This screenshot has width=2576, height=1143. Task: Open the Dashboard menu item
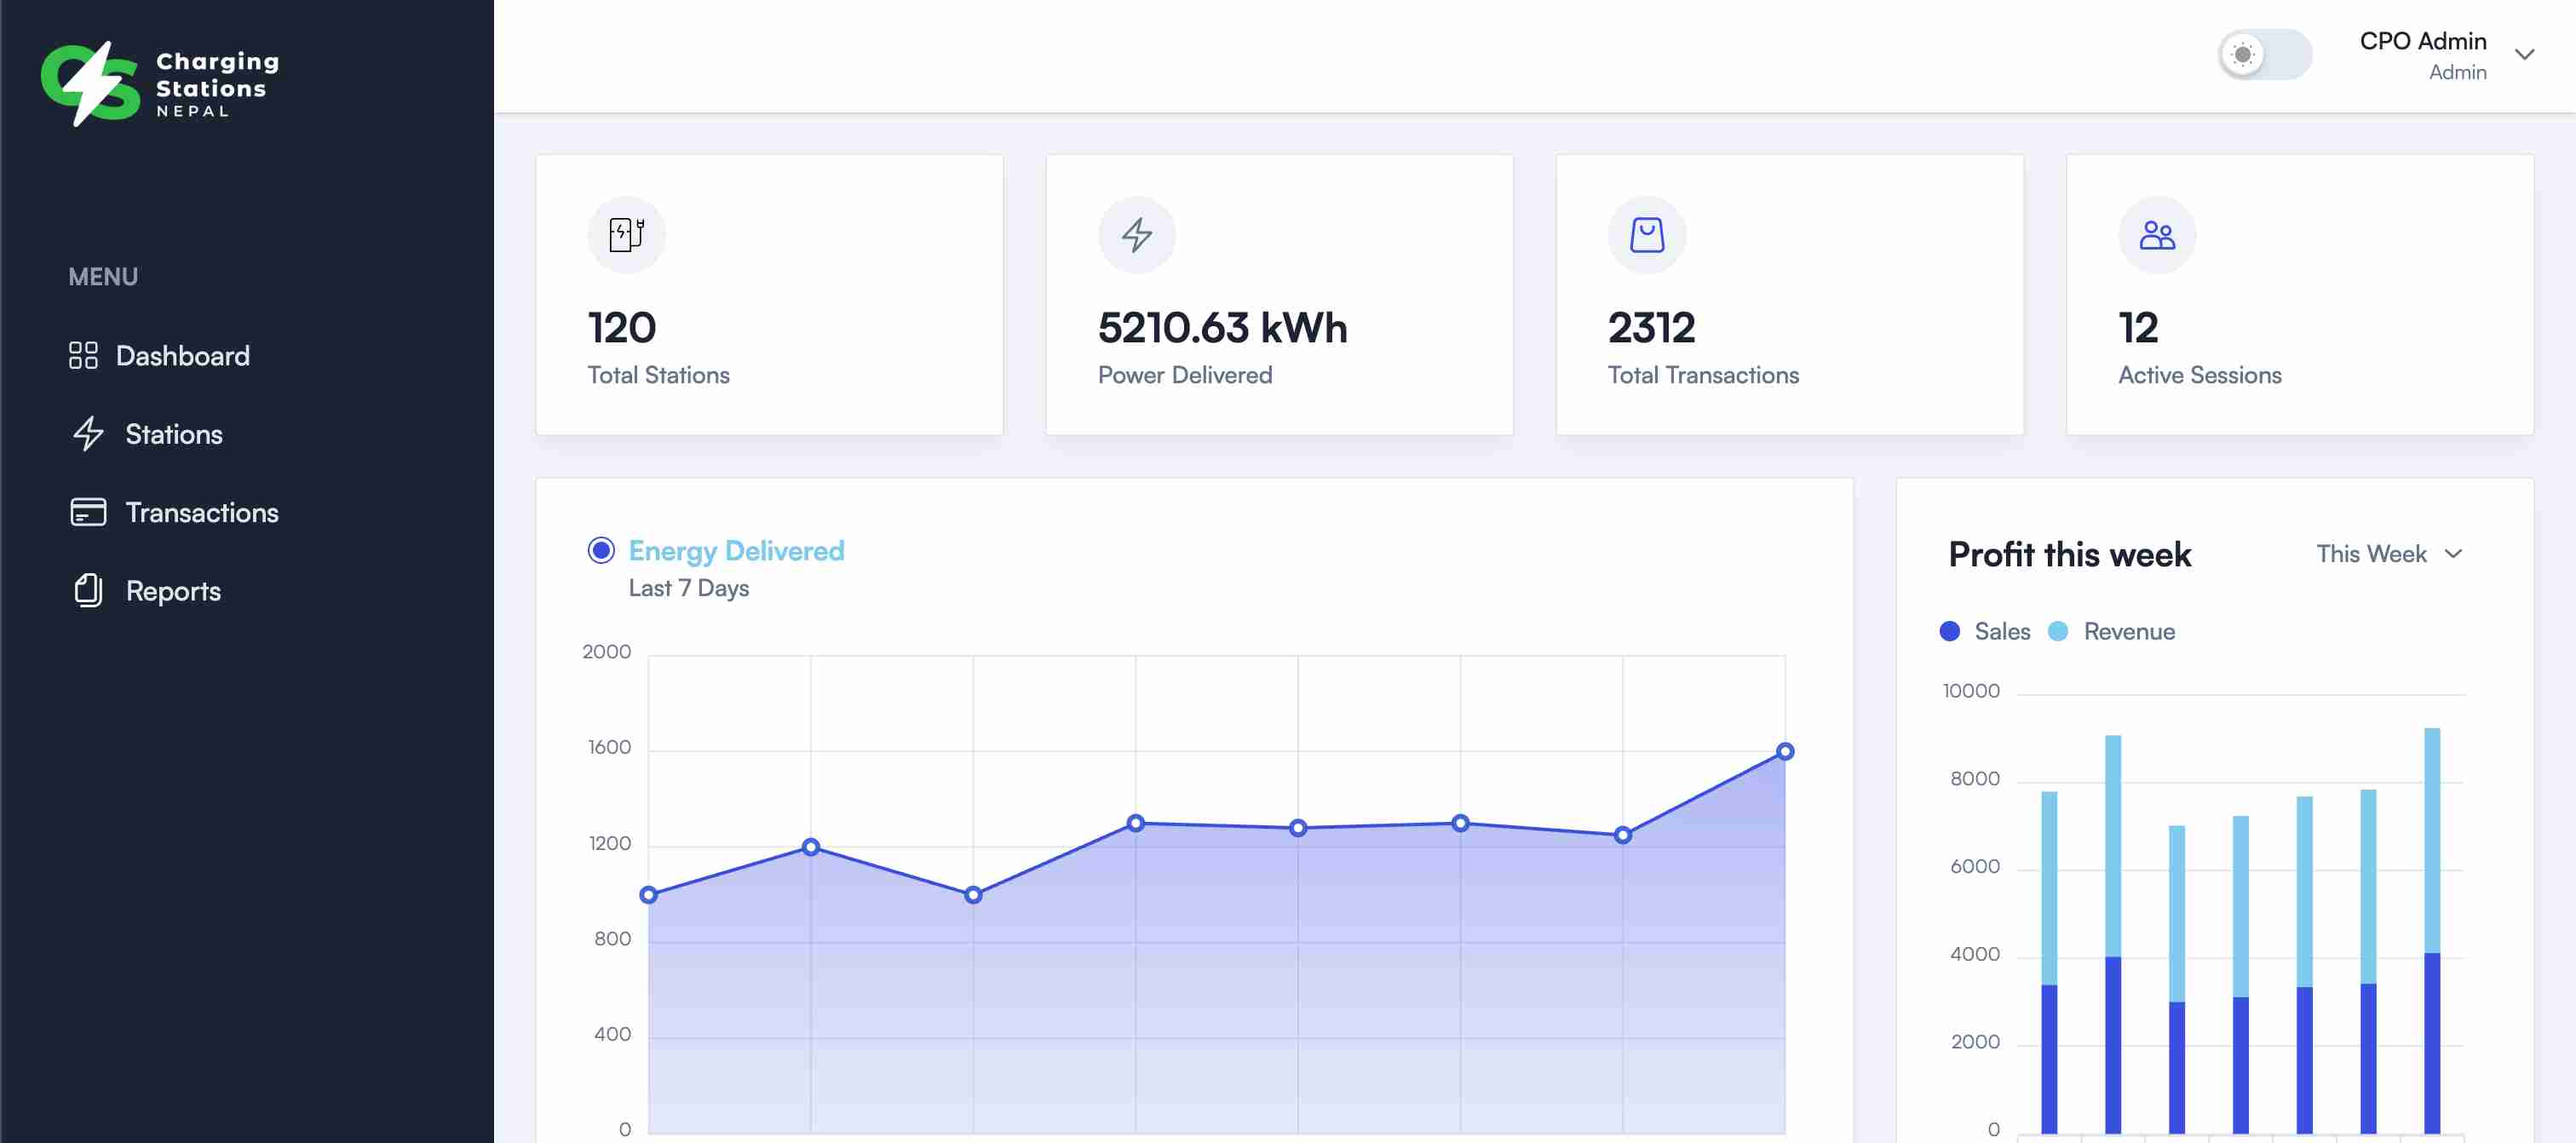(x=160, y=355)
